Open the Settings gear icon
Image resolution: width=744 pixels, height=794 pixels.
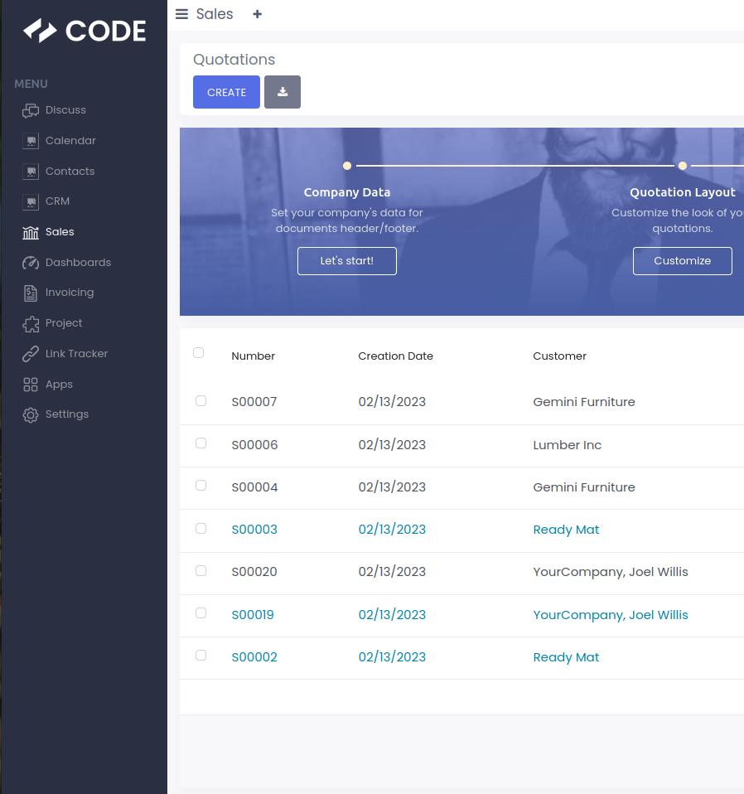[31, 414]
